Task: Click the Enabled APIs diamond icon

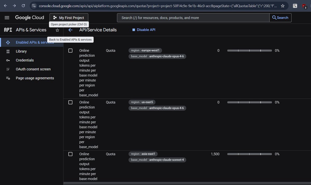Action: [x=8, y=42]
